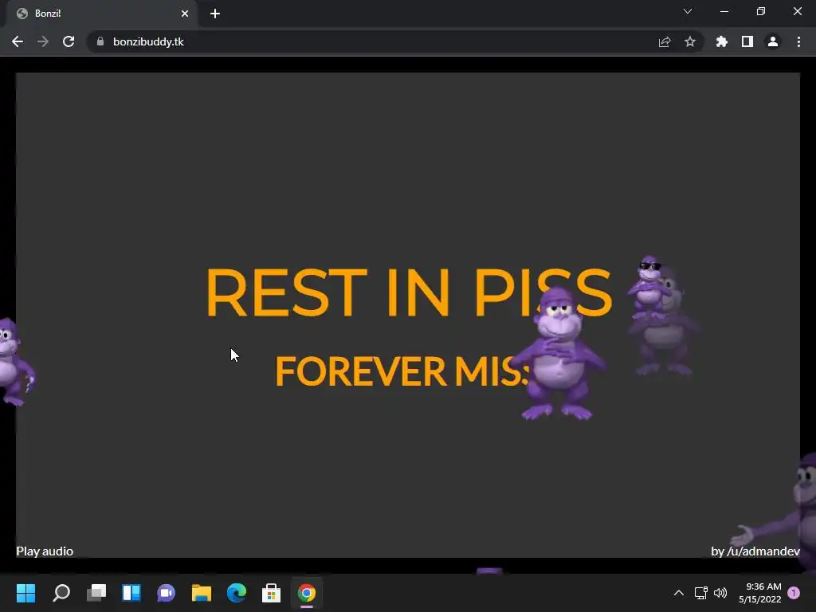Click the Bonzi wearing sunglasses
This screenshot has width=816, height=612.
click(649, 287)
